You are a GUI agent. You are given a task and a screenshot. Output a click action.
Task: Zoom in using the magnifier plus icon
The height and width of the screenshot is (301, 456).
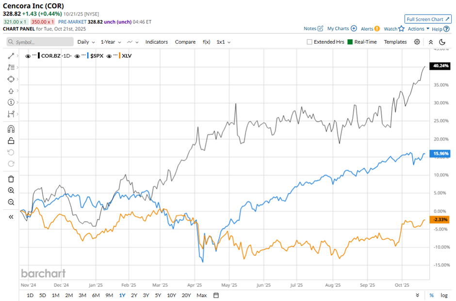(11, 190)
